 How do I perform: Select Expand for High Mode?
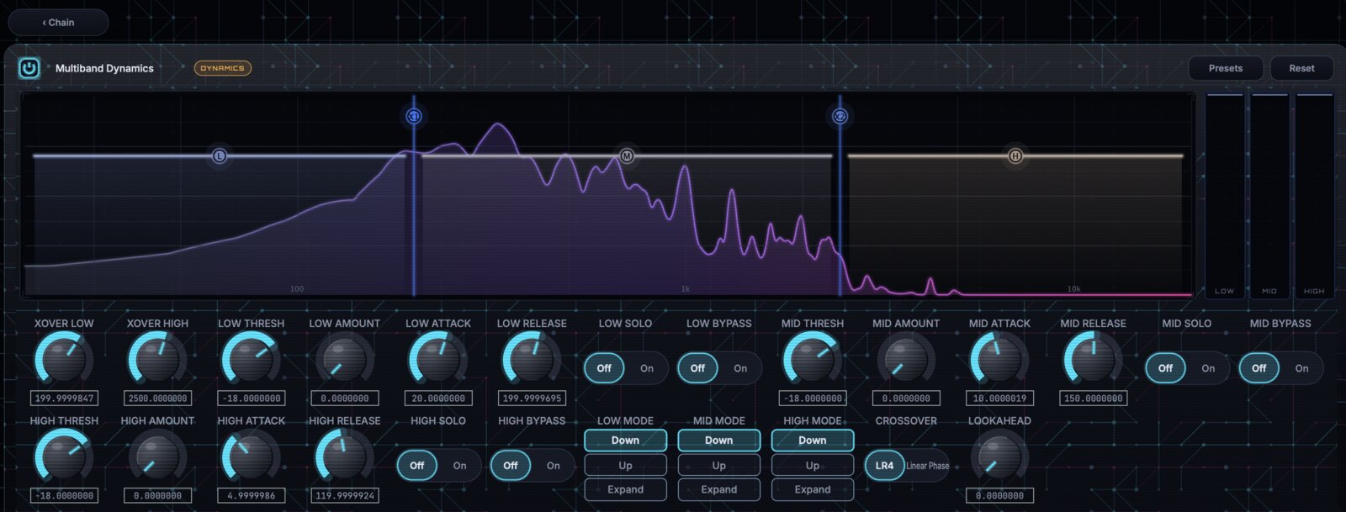(x=813, y=489)
